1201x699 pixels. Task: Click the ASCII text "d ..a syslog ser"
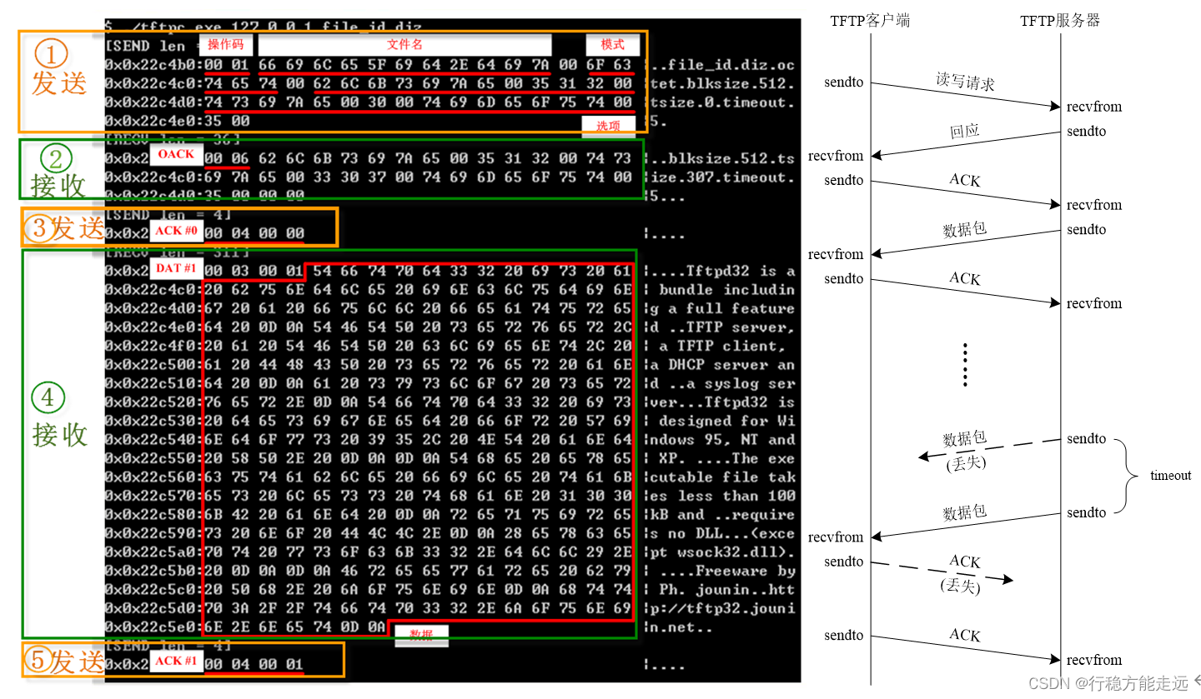[x=724, y=383]
